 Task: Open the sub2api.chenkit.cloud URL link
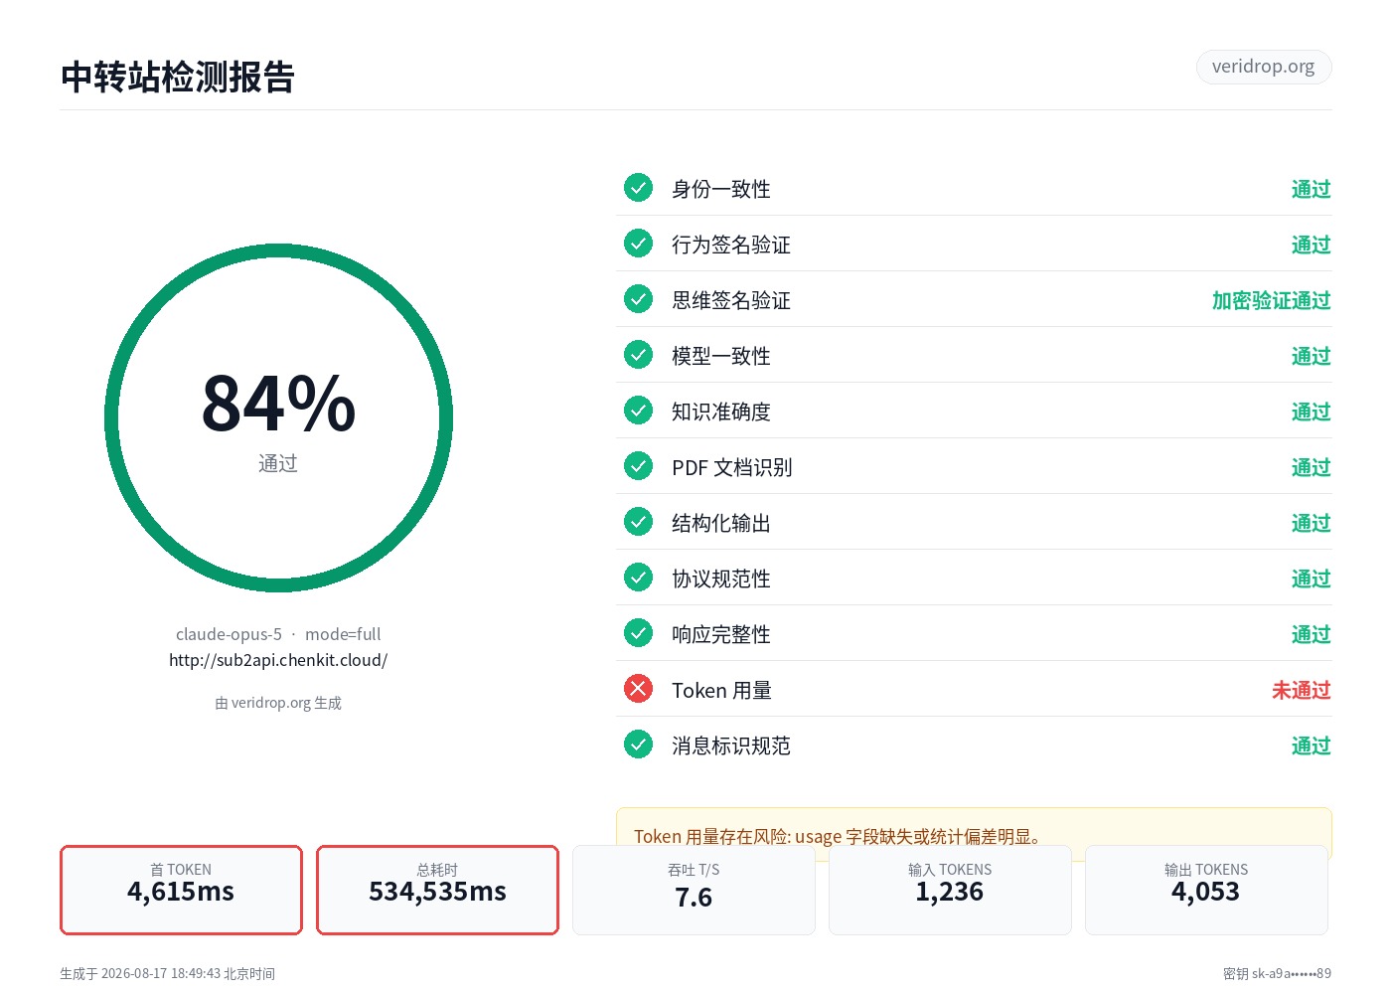(x=278, y=660)
